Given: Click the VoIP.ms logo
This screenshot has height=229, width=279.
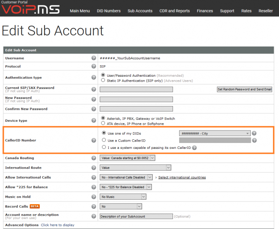Looking at the screenshot, I should pos(31,10).
